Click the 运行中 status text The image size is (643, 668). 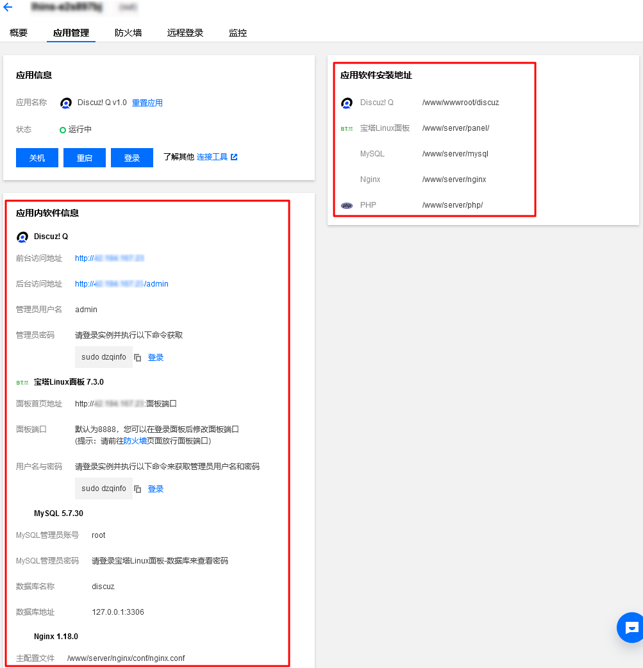[x=80, y=129]
